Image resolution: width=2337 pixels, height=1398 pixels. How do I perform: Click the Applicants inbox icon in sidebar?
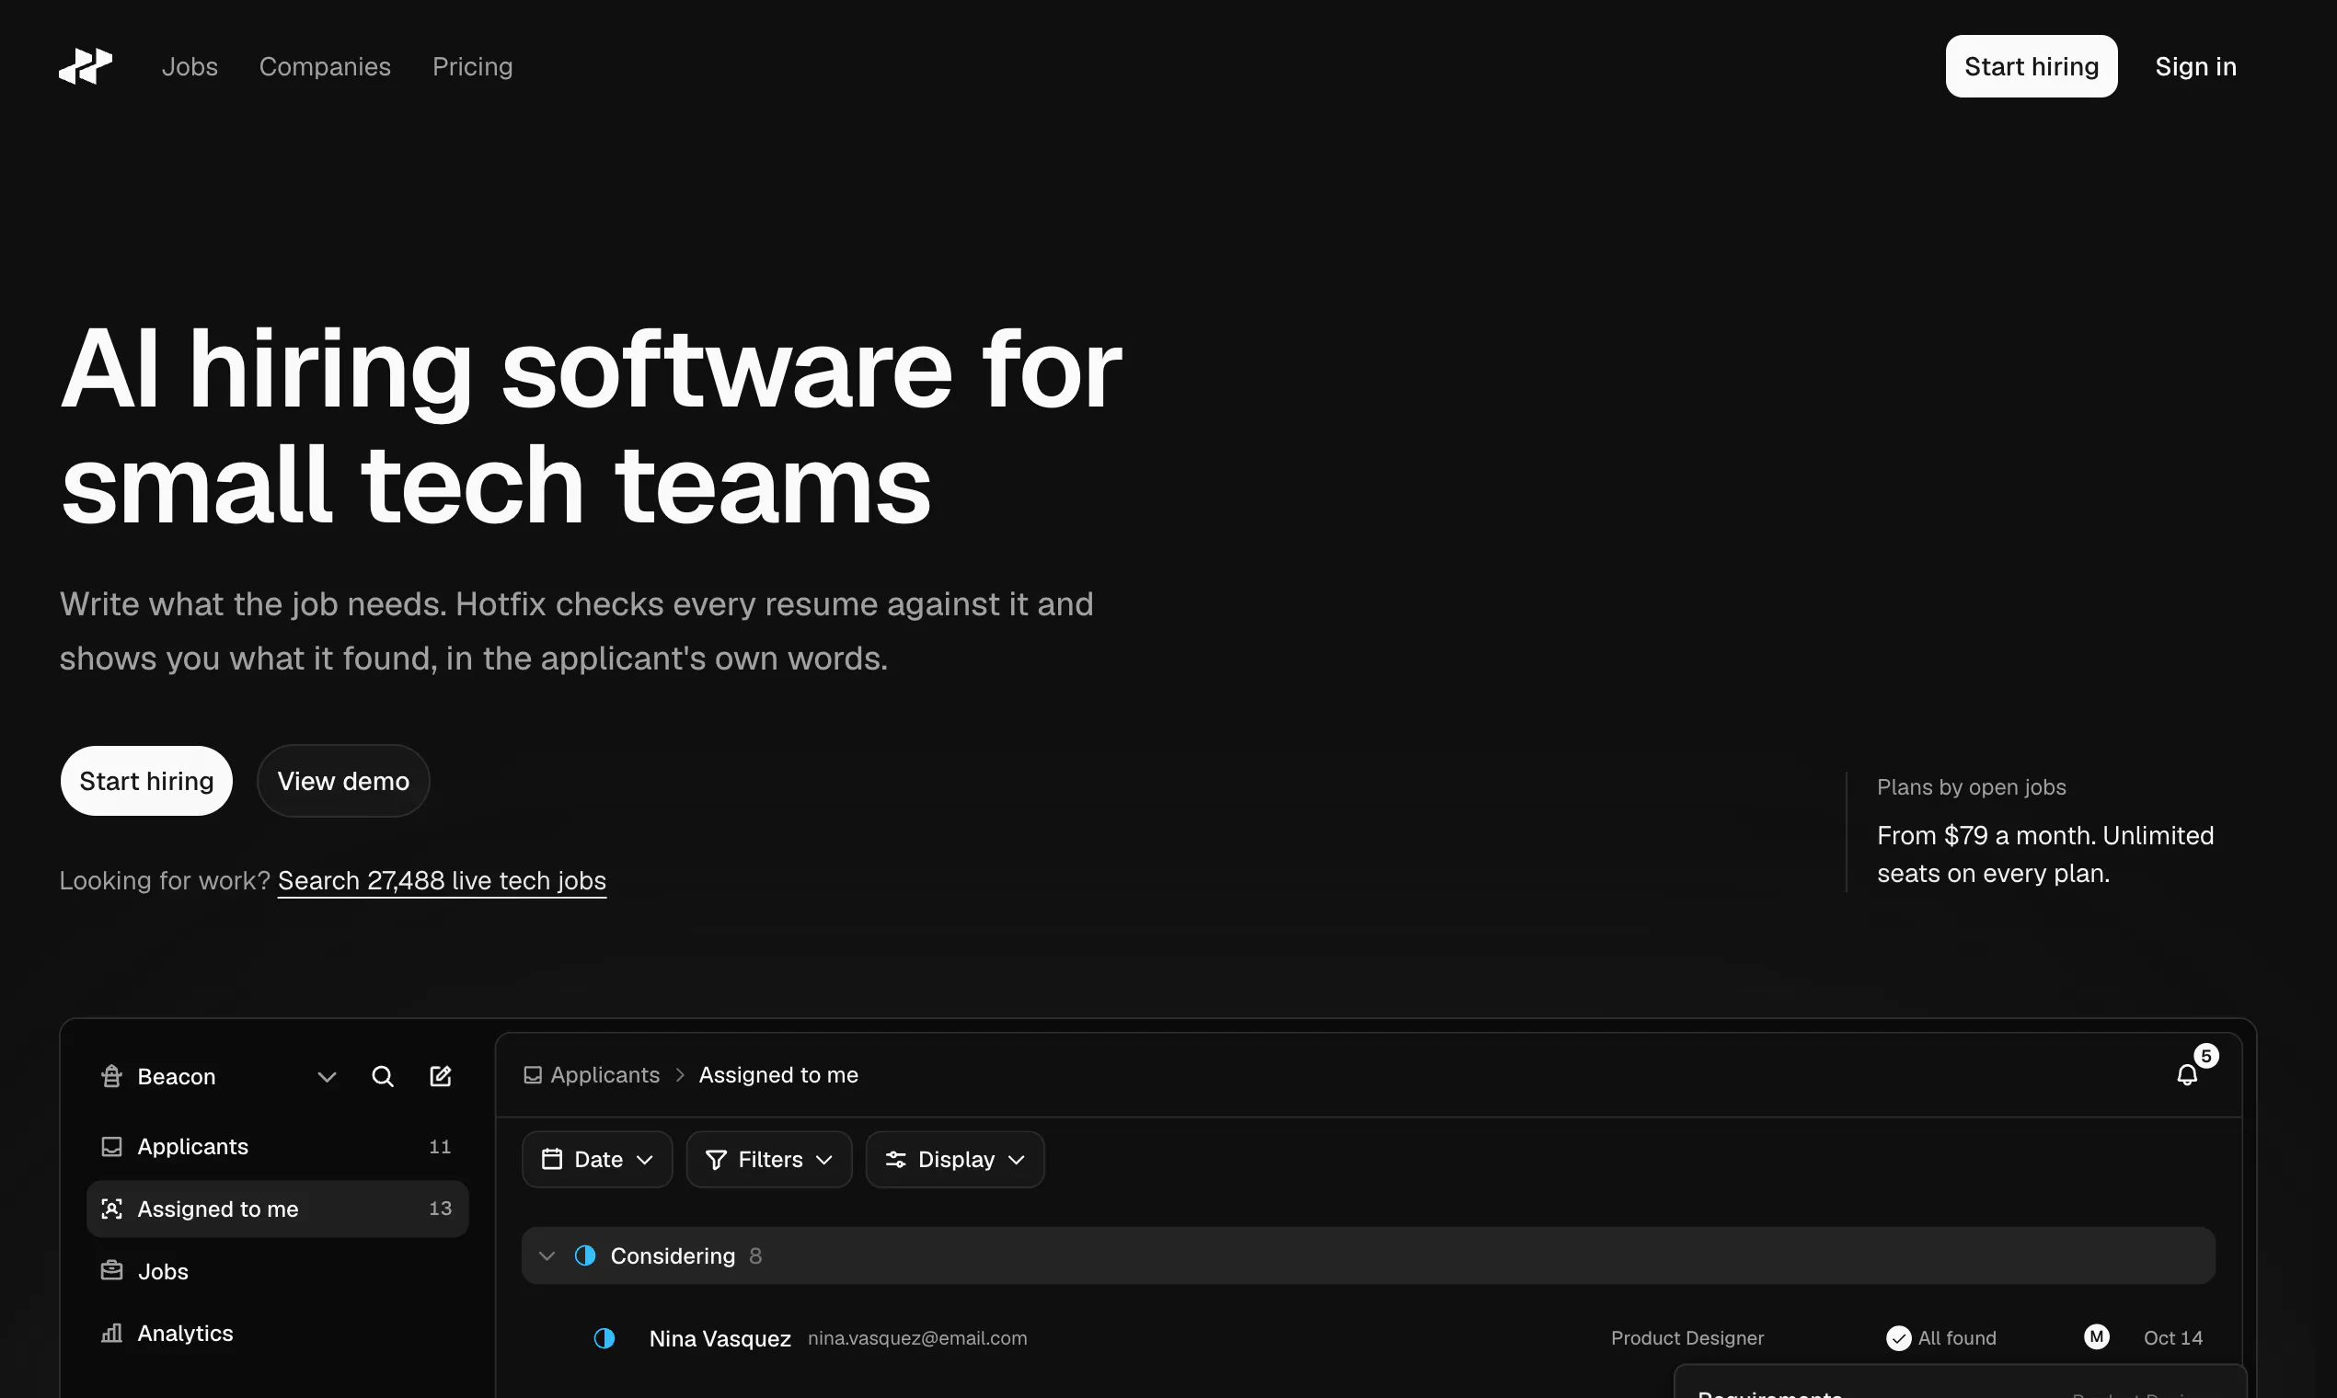[111, 1147]
